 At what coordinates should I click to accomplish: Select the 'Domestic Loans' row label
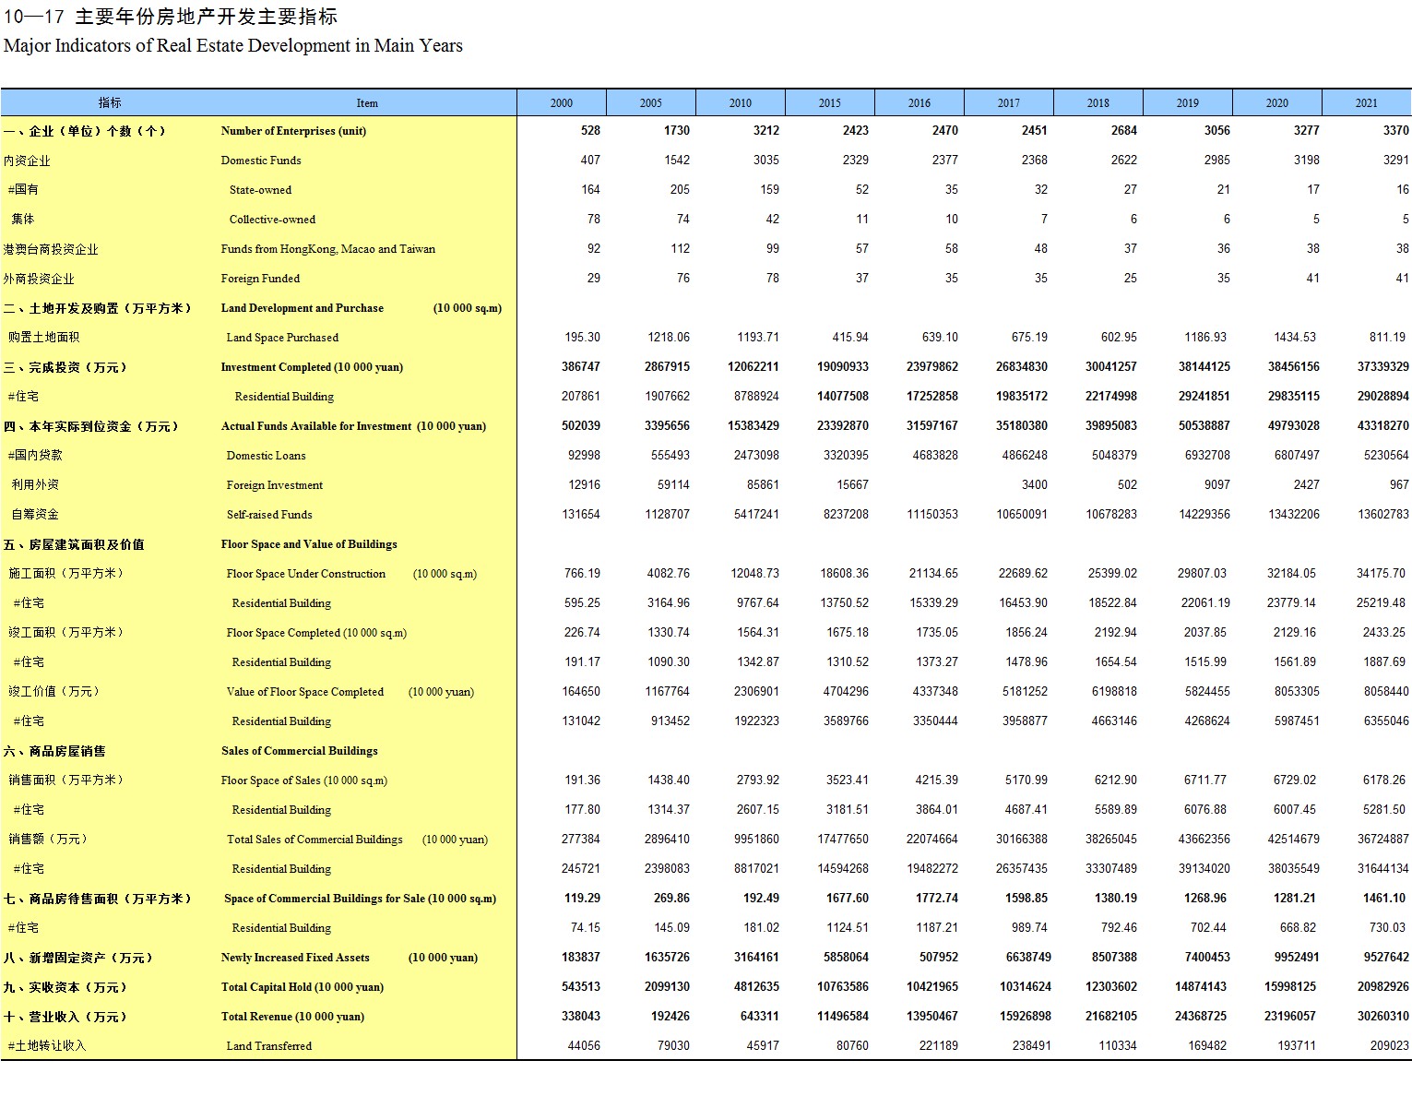tap(266, 456)
